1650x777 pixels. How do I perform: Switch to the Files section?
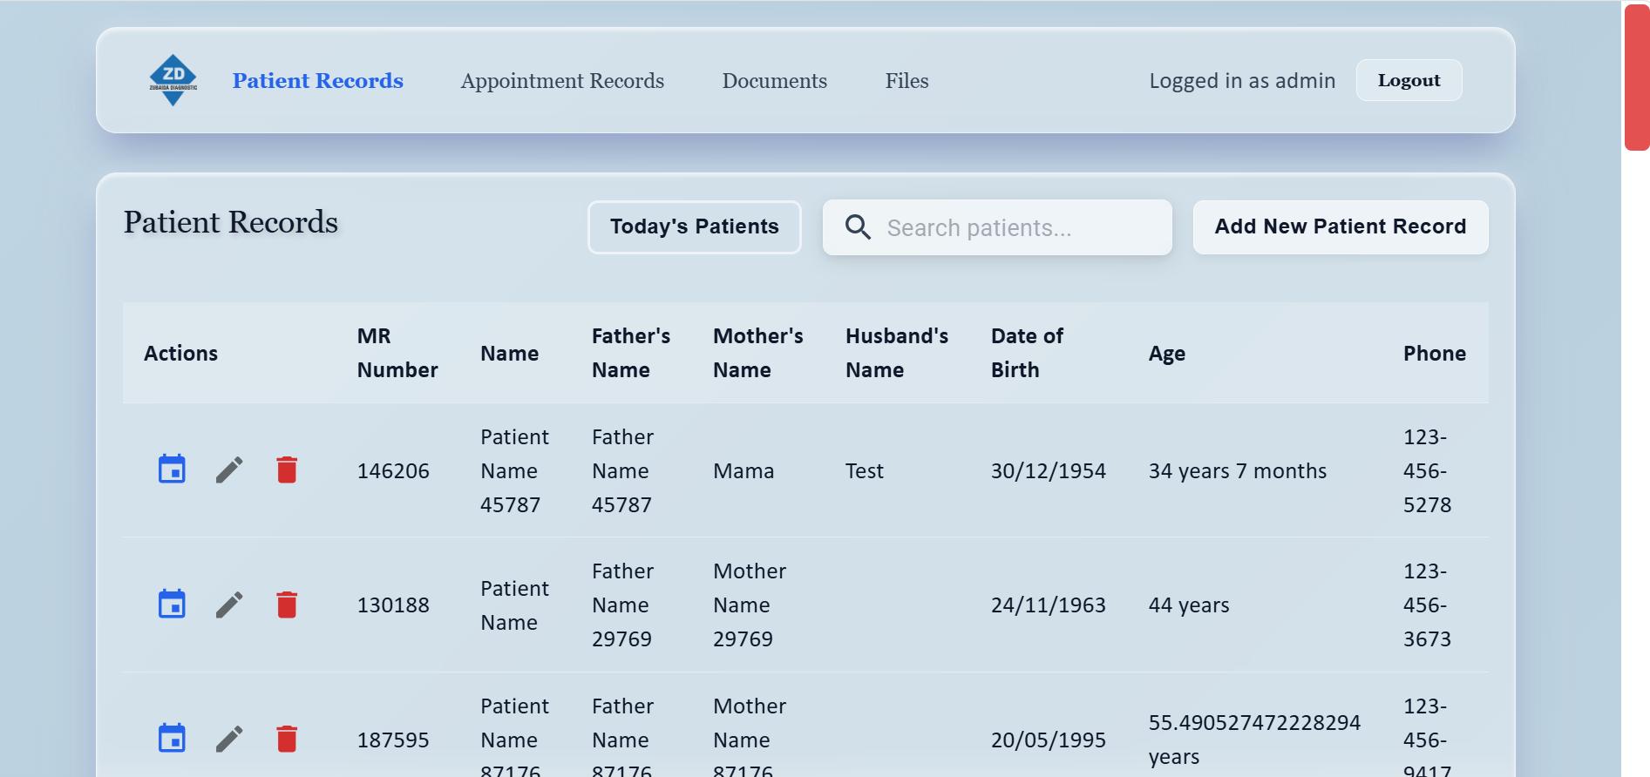click(906, 81)
